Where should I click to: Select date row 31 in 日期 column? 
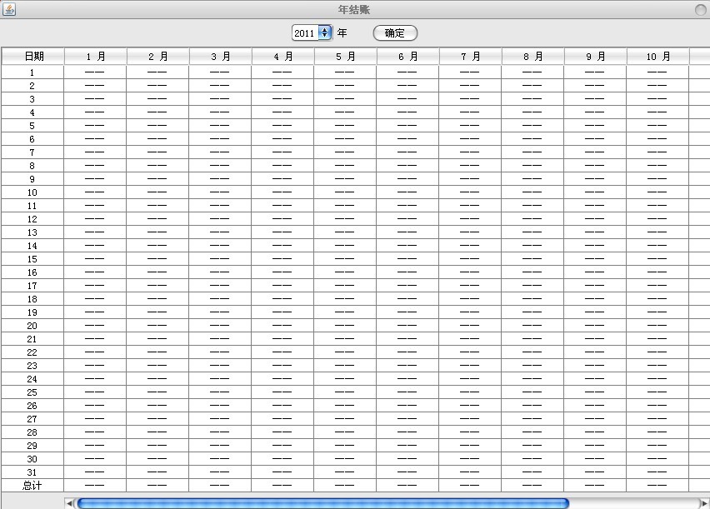click(32, 472)
